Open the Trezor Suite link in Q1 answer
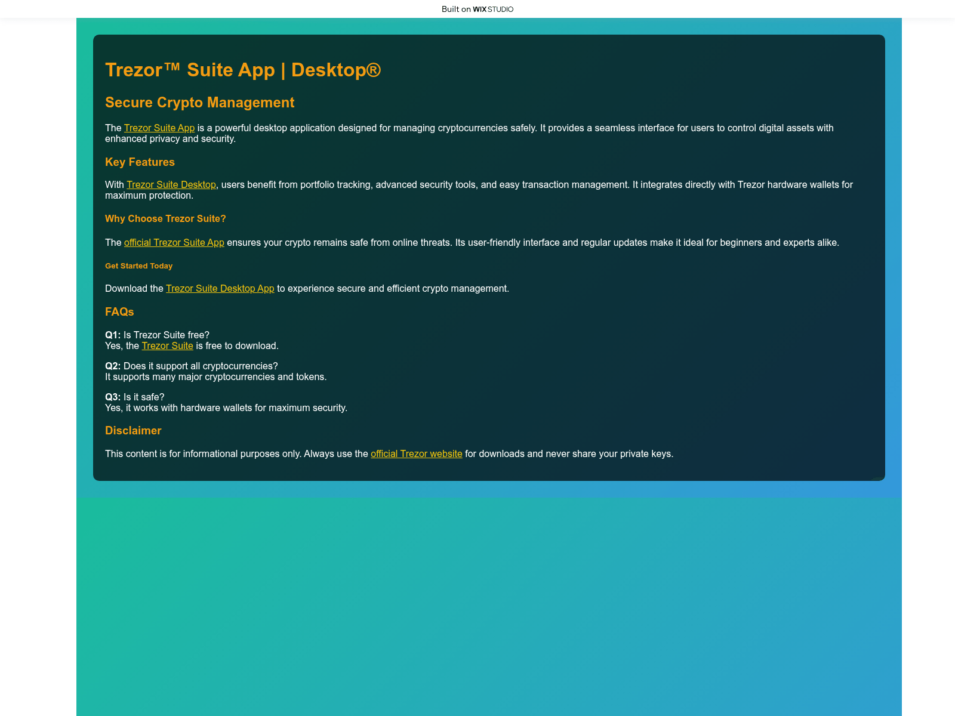 pos(167,345)
